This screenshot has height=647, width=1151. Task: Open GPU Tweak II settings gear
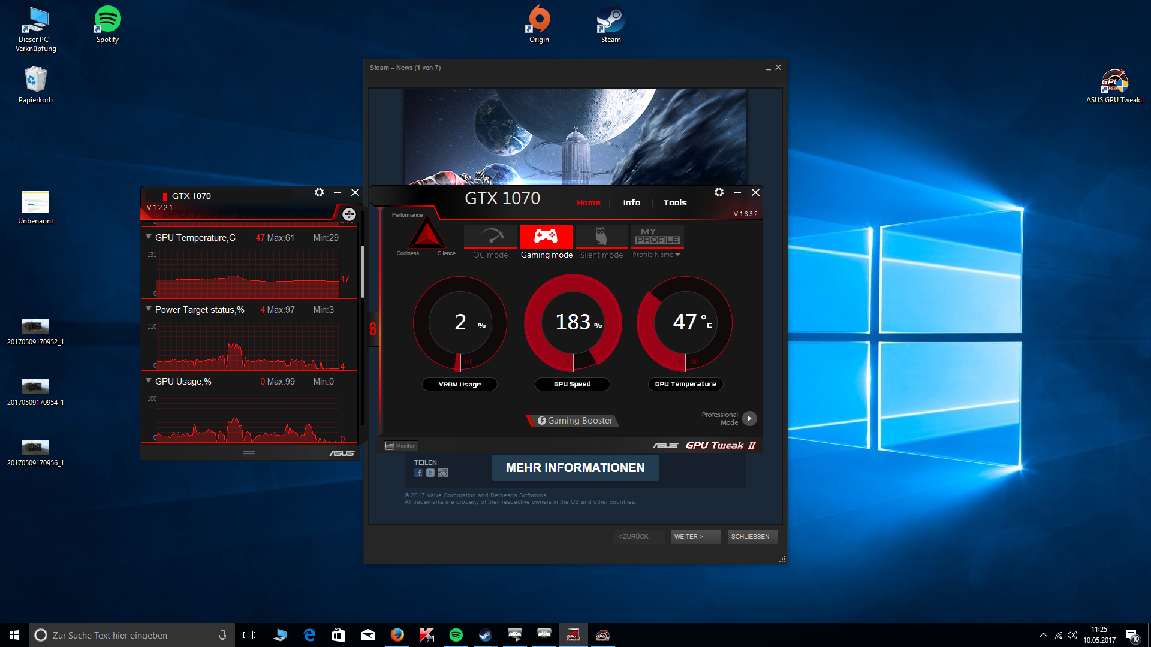pos(719,192)
